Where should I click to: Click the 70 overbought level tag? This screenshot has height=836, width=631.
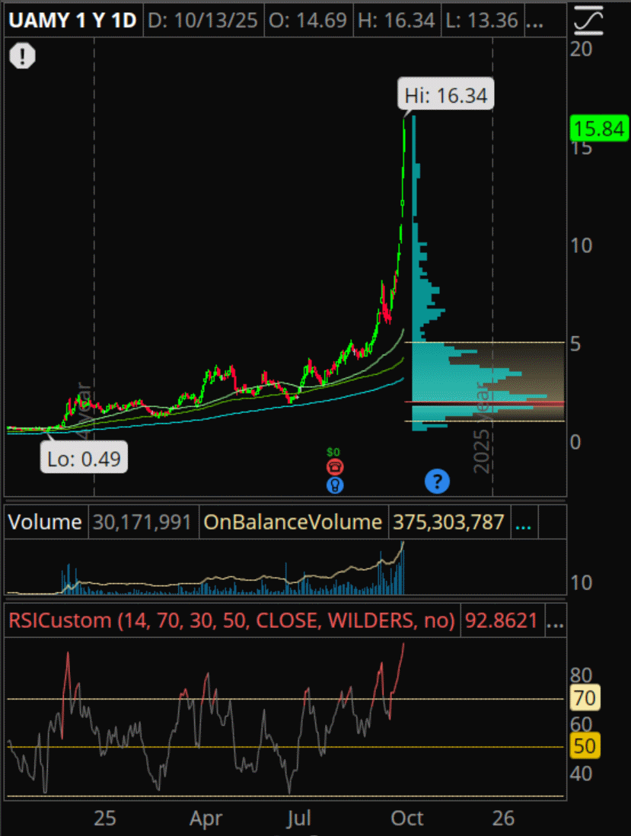coord(585,698)
